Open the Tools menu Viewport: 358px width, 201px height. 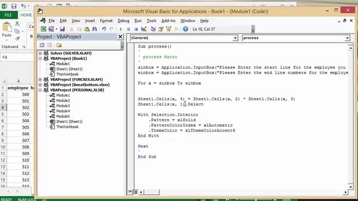[x=152, y=21]
